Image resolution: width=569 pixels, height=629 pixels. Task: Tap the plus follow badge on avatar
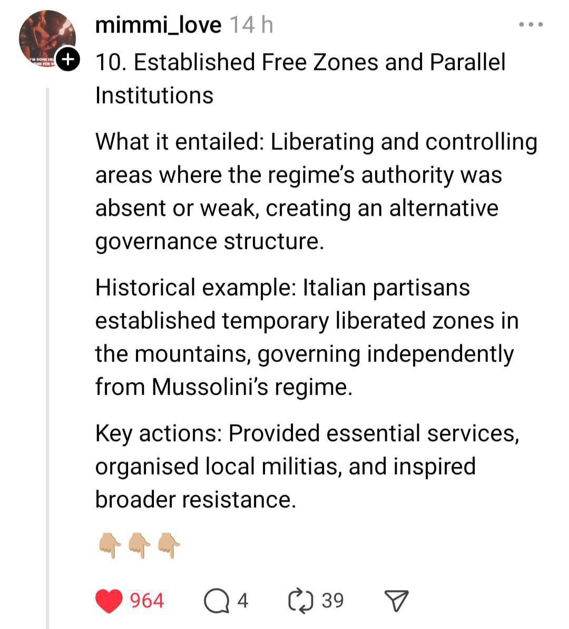tap(67, 59)
